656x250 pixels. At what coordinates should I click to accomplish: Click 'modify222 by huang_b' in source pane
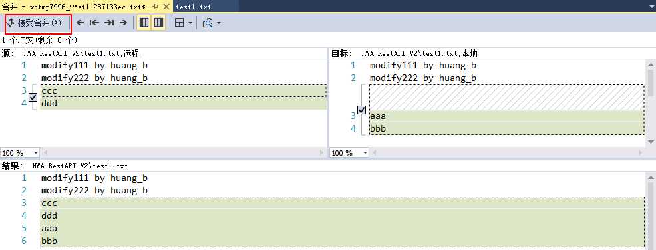[94, 78]
